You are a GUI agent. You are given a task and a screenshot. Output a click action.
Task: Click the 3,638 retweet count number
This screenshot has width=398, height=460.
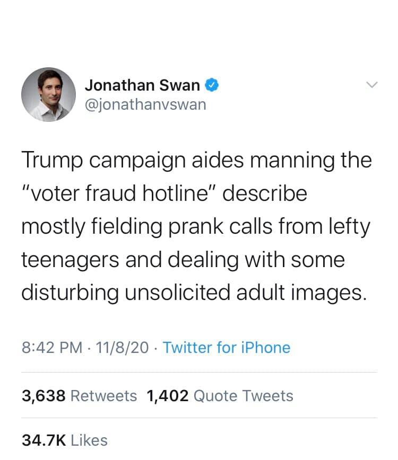click(x=44, y=395)
